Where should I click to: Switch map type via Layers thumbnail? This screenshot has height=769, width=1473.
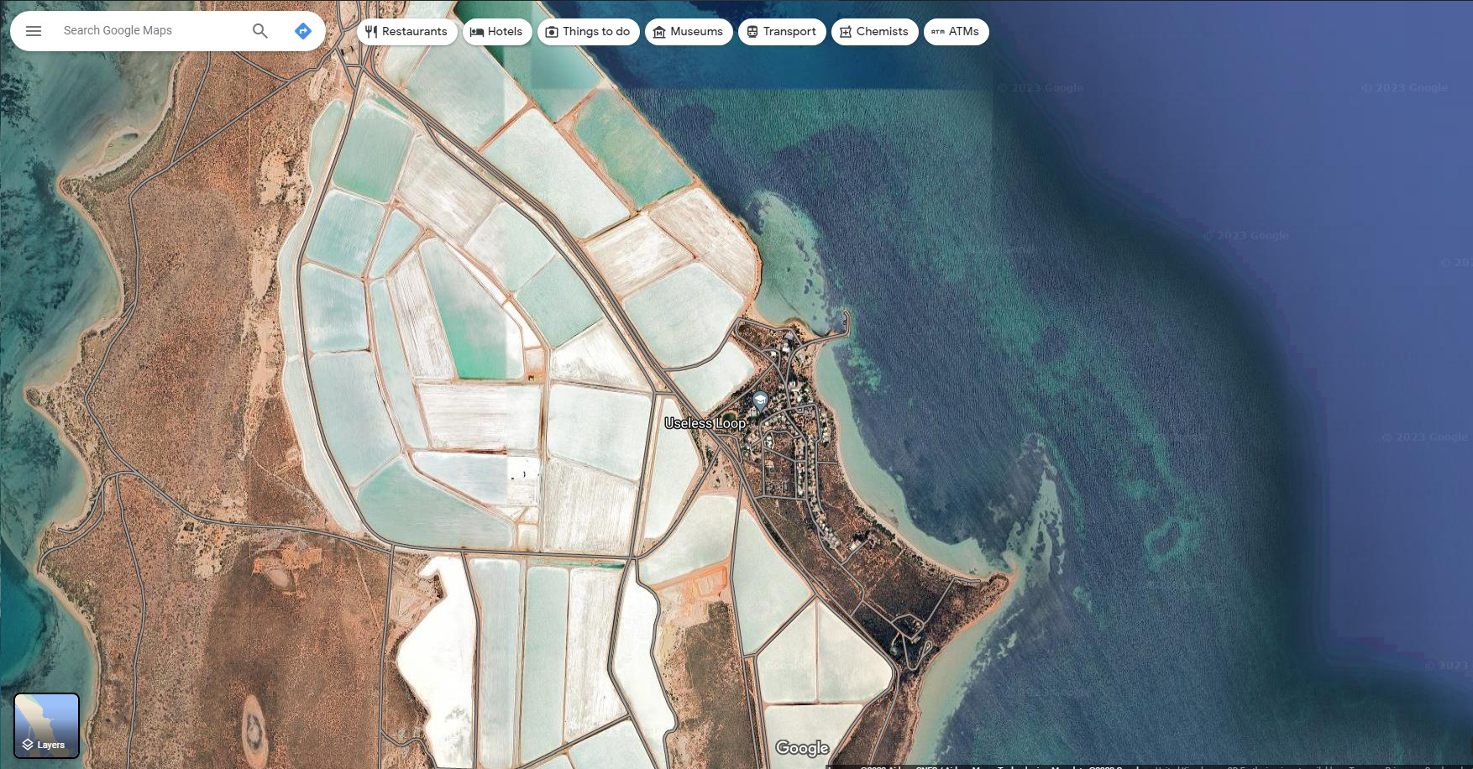point(46,725)
